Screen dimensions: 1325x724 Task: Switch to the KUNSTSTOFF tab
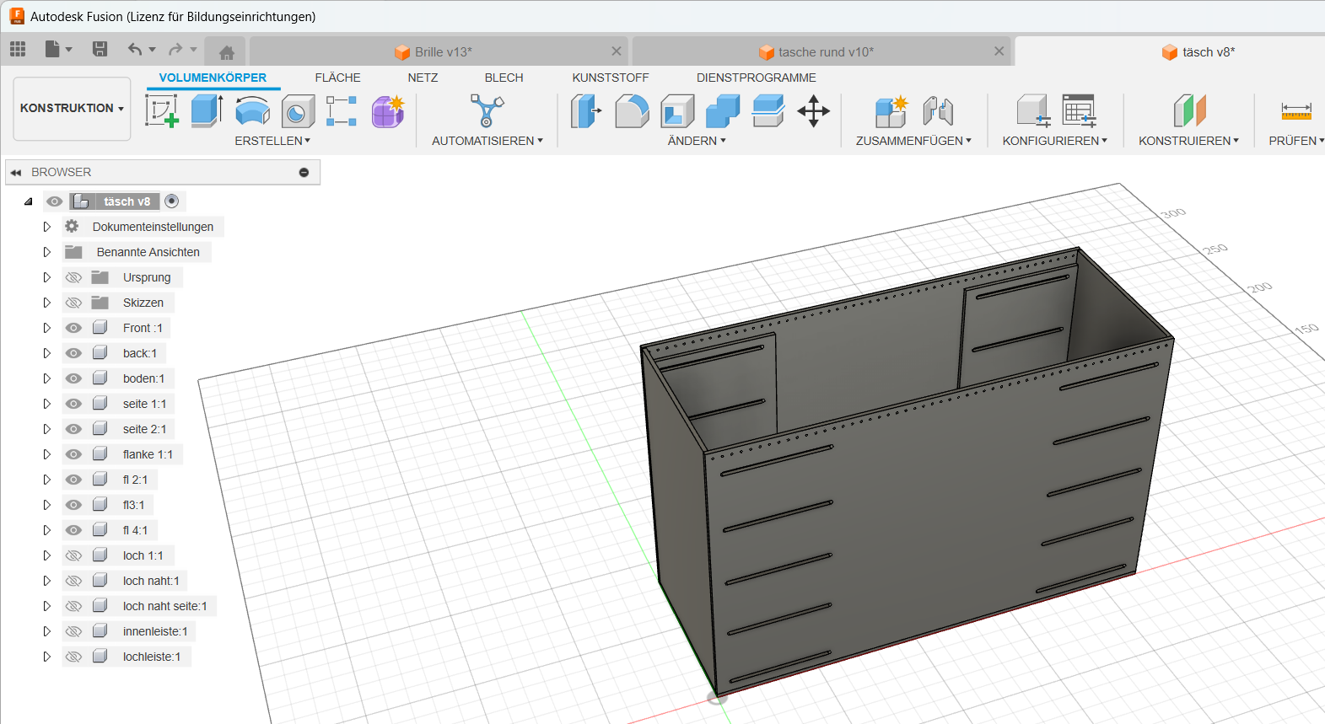(x=611, y=78)
